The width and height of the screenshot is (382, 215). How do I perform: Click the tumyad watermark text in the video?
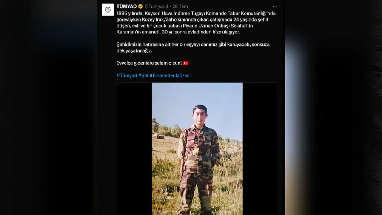169,197
